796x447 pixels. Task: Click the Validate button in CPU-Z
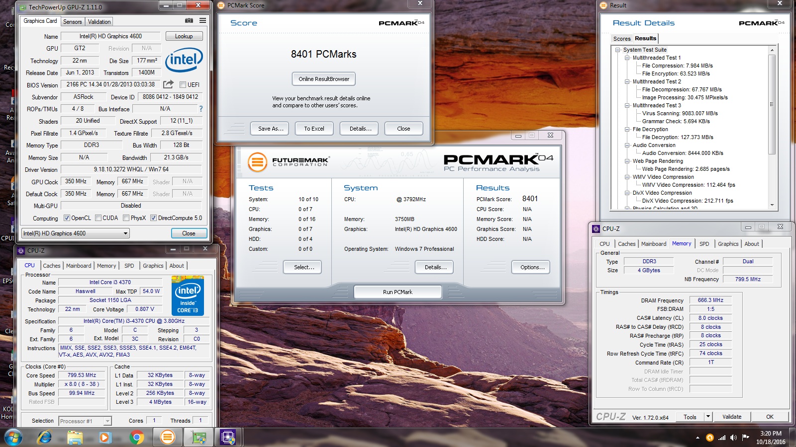[732, 417]
